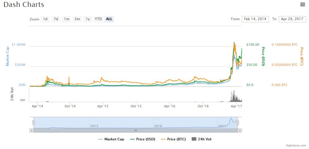Click the Market Cap vertical axis title

coord(8,56)
